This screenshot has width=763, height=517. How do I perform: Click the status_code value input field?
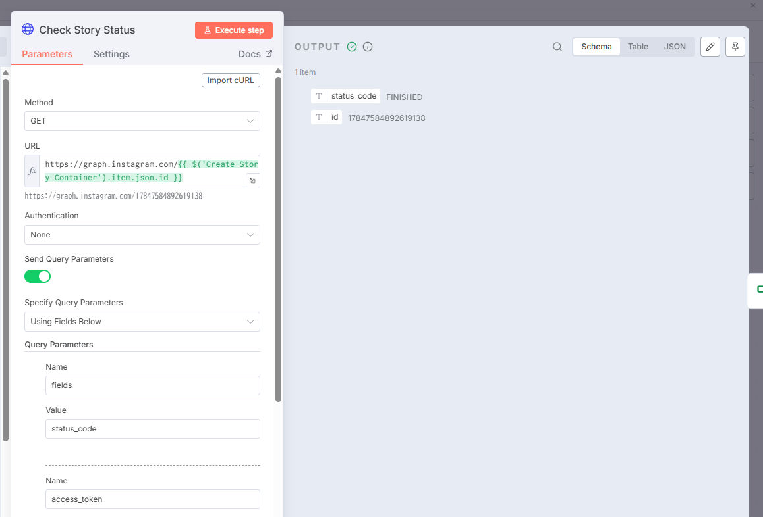[x=152, y=429]
